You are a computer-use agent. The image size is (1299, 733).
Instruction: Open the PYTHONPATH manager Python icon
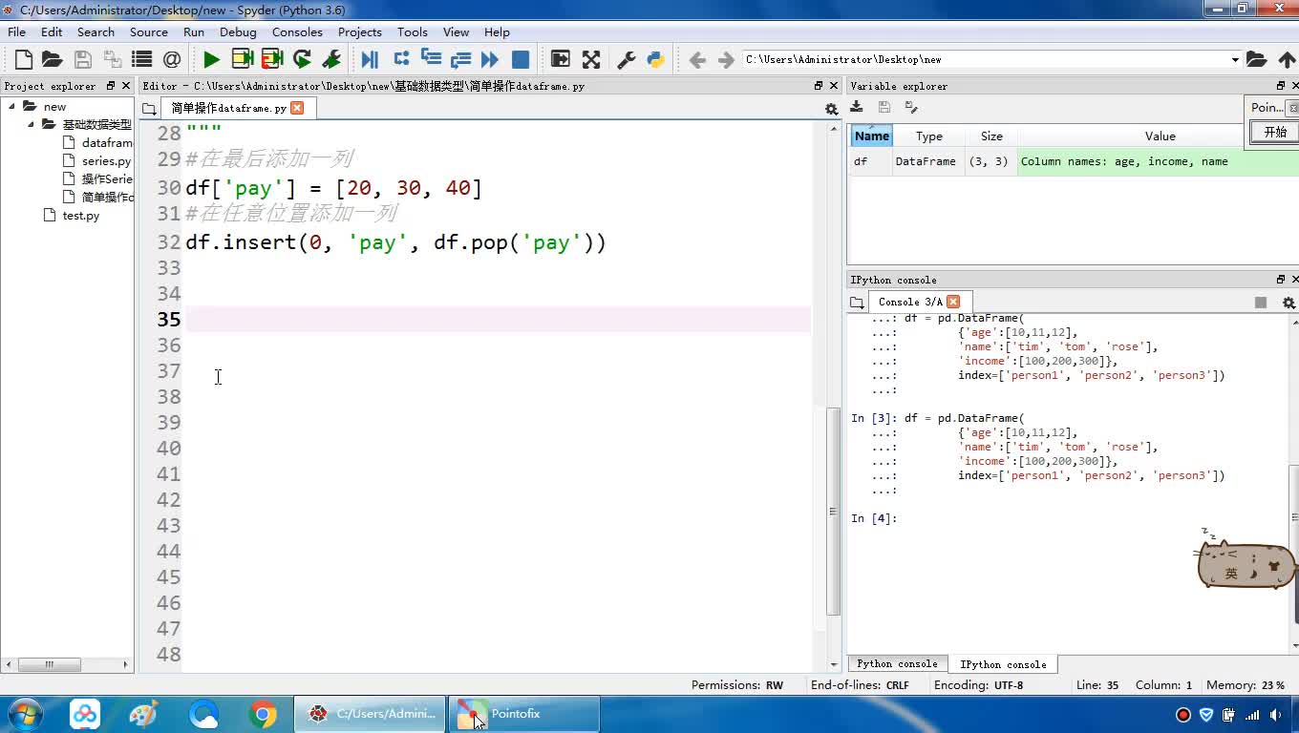(655, 59)
